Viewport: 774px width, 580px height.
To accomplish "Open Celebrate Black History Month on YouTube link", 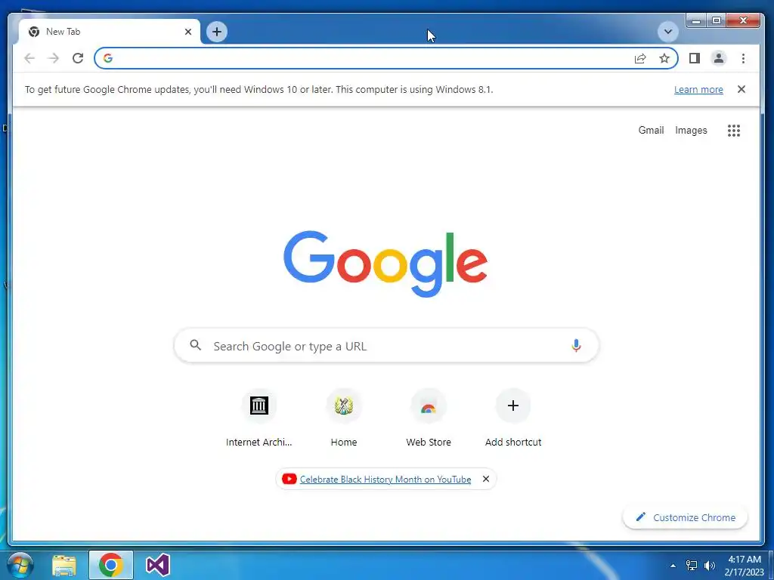I will [385, 480].
